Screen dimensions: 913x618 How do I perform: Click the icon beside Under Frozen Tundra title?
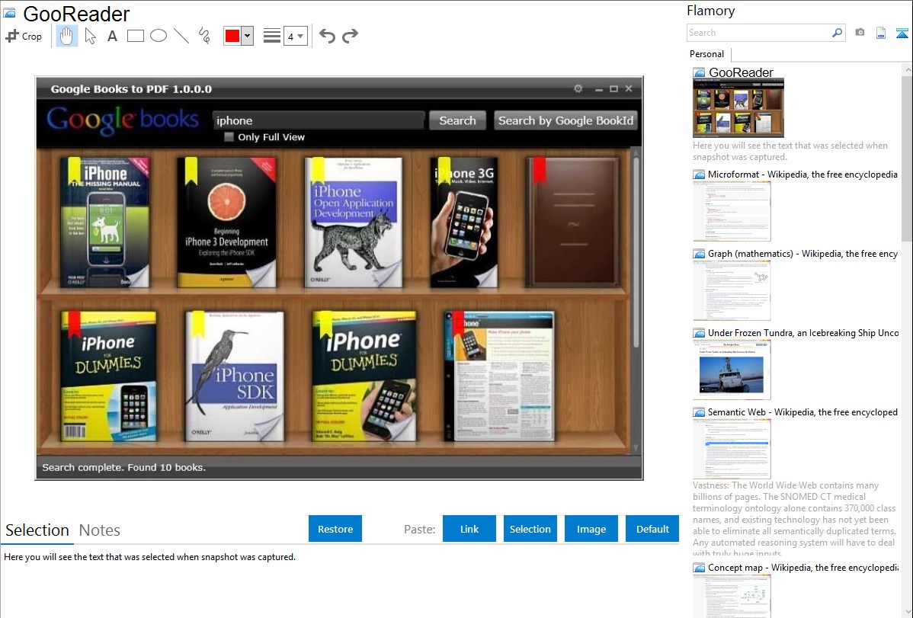(699, 332)
